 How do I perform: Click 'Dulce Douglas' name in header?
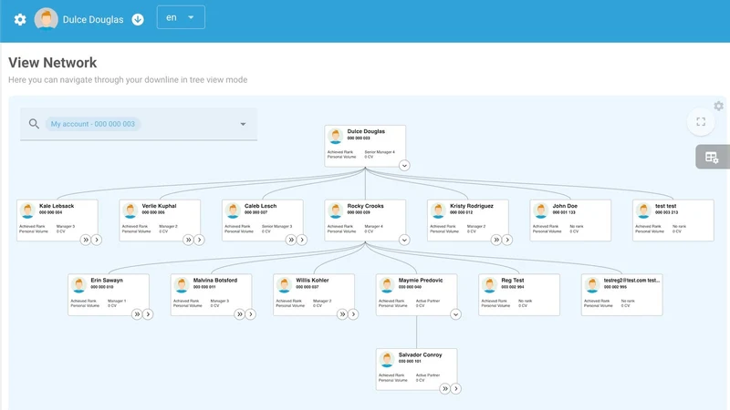tap(93, 19)
